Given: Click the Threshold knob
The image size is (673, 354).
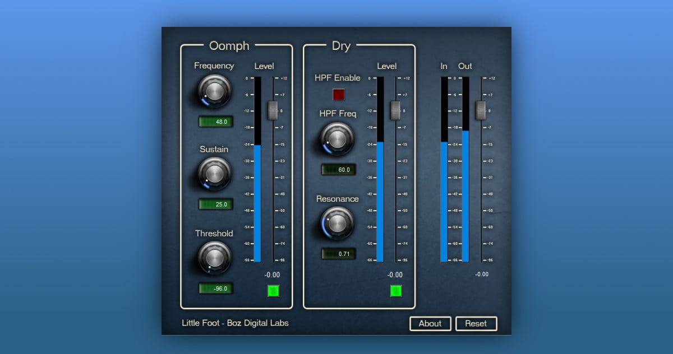Looking at the screenshot, I should pyautogui.click(x=214, y=257).
